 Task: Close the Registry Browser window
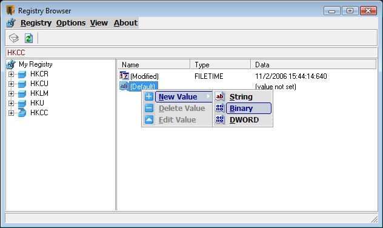(368, 11)
